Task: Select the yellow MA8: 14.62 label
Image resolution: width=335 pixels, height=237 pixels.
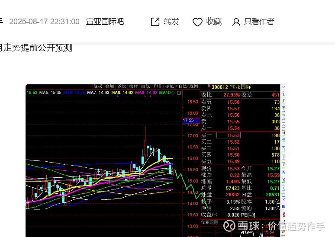Action: (x=122, y=93)
